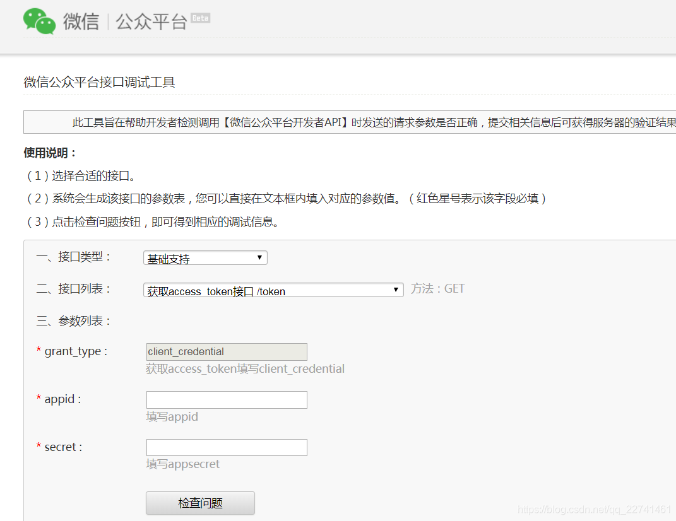Click hint text 填写appid
The height and width of the screenshot is (521, 676).
pyautogui.click(x=172, y=417)
